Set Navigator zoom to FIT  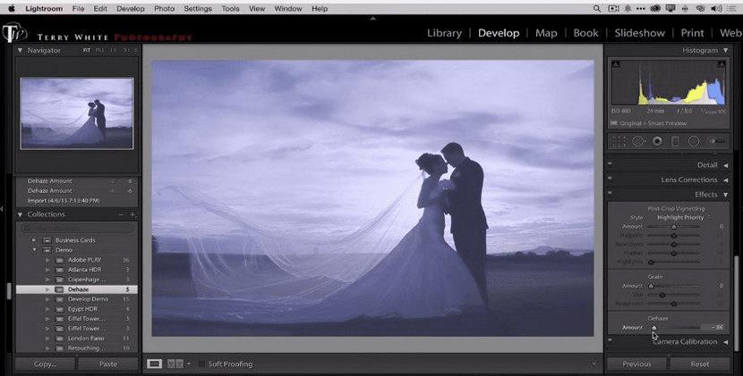click(x=87, y=50)
